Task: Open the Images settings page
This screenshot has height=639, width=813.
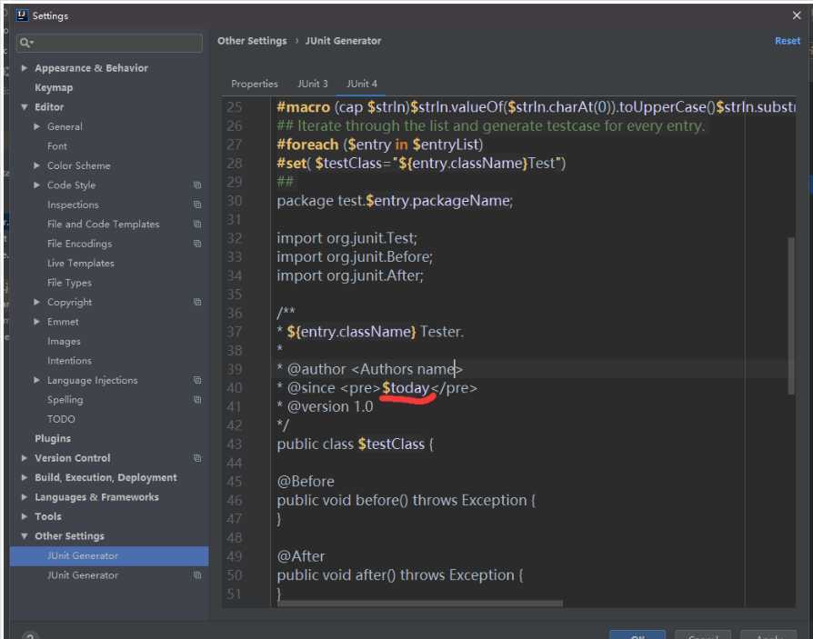Action: pyautogui.click(x=64, y=341)
